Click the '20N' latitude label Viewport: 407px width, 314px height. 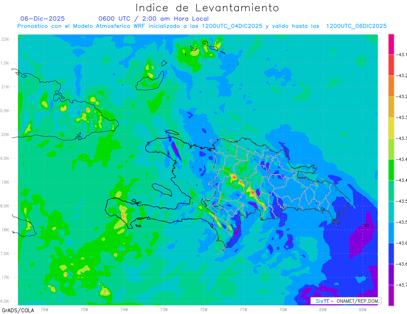(5, 134)
